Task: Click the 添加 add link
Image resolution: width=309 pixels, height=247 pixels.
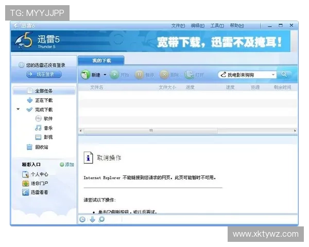Action: [x=67, y=165]
